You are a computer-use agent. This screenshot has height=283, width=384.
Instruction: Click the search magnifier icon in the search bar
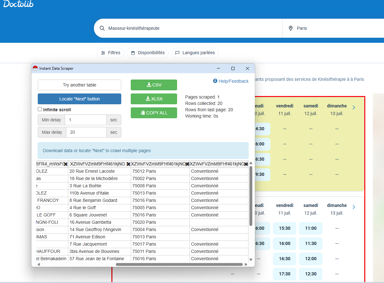click(102, 28)
